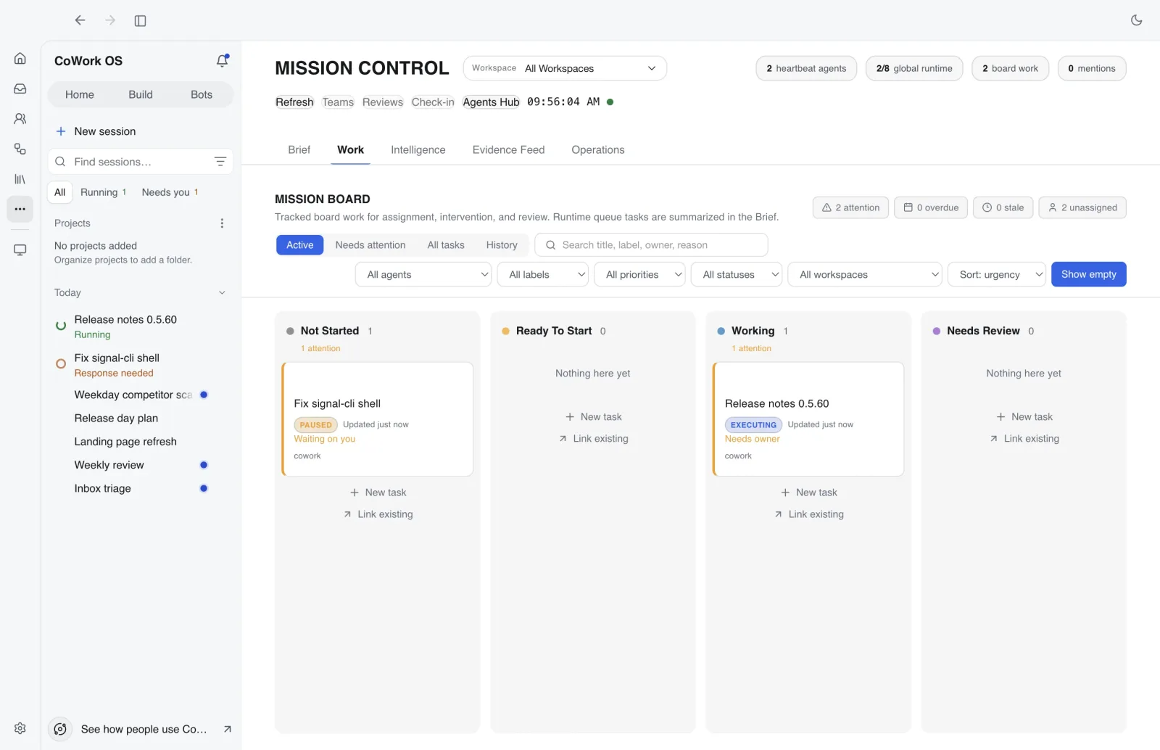This screenshot has width=1160, height=750.
Task: Switch to the Intelligence tab
Action: [418, 149]
